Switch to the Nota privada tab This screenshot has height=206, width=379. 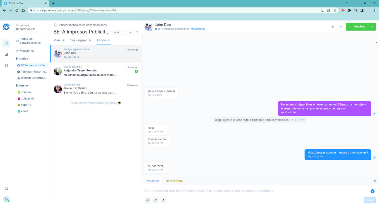pos(174,181)
